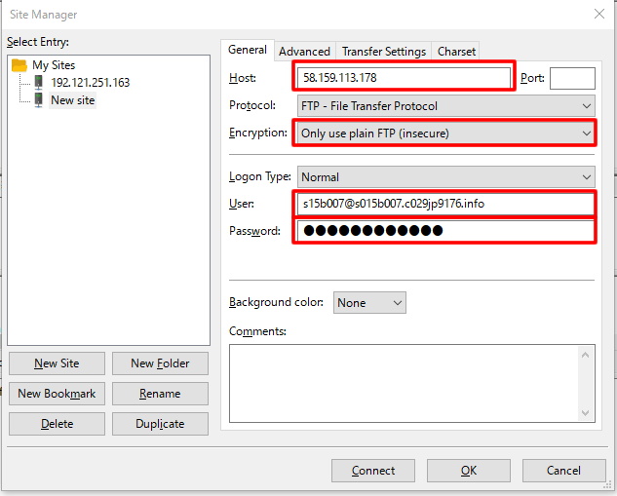This screenshot has width=617, height=496.
Task: Open the Transfer Settings tab
Action: 383,52
